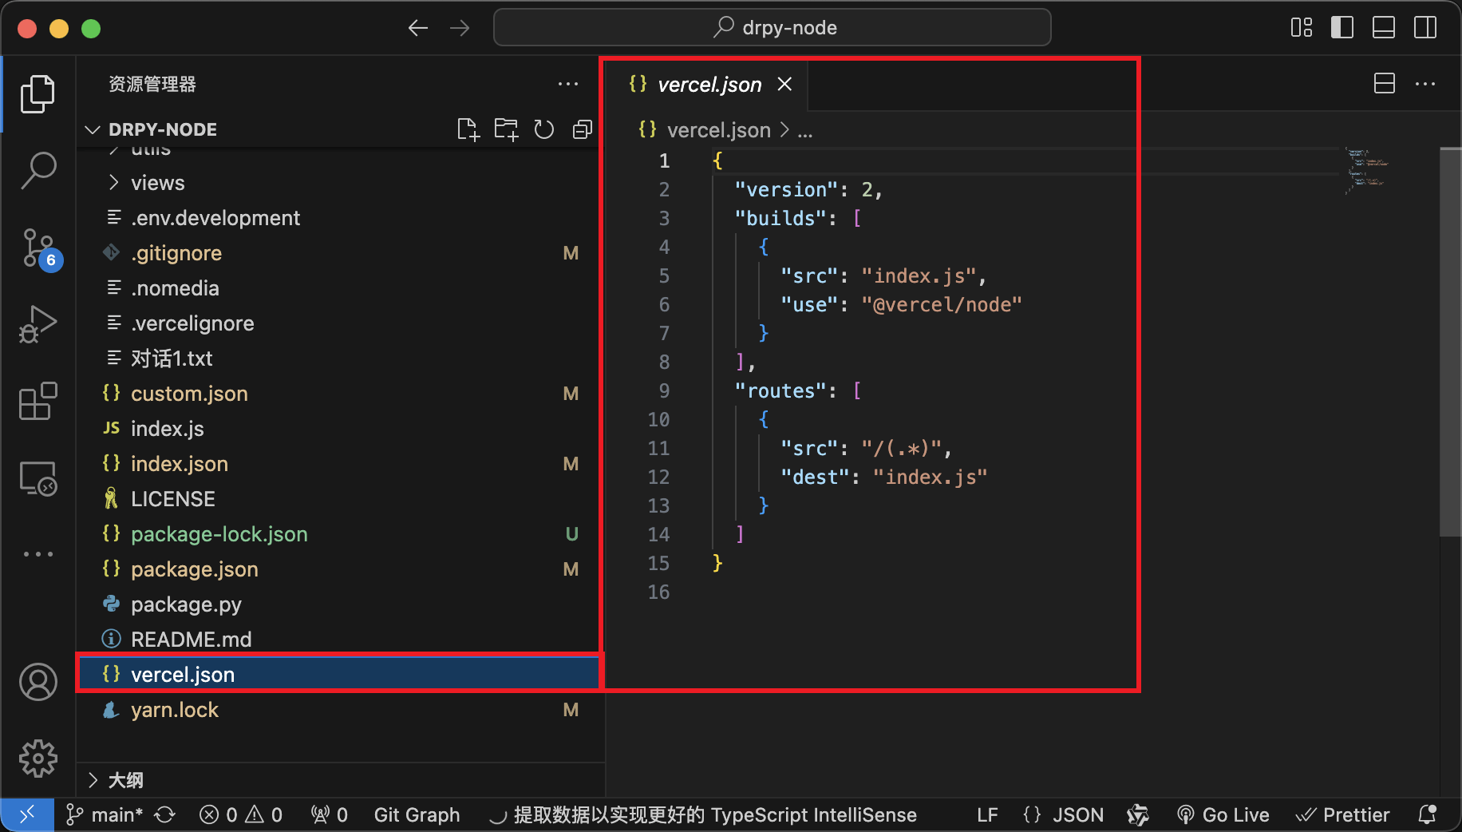Select the vercel.json editor tab
The width and height of the screenshot is (1462, 832).
tap(709, 84)
